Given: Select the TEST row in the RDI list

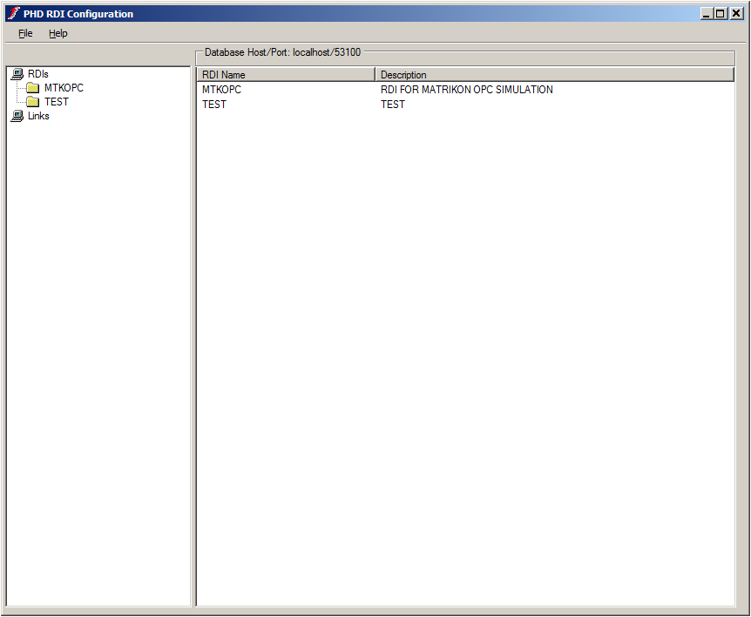Looking at the screenshot, I should coord(214,104).
